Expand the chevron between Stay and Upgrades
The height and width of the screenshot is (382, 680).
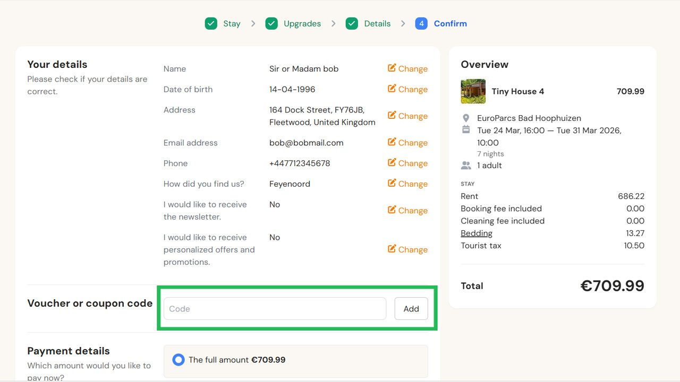tap(253, 23)
